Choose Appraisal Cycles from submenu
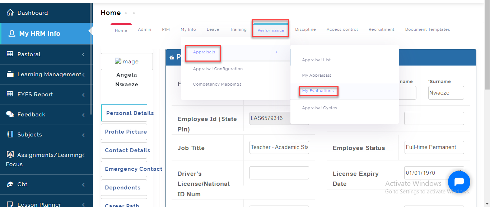 click(x=319, y=108)
